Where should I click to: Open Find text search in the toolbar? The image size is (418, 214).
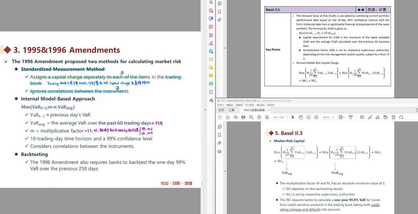[251, 117]
